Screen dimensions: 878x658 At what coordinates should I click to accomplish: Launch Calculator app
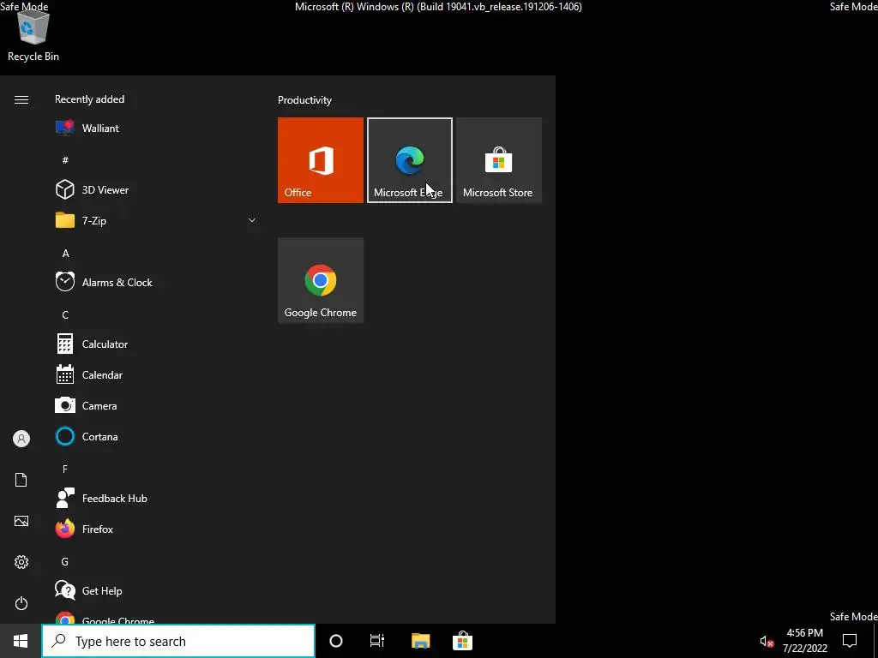click(156, 344)
